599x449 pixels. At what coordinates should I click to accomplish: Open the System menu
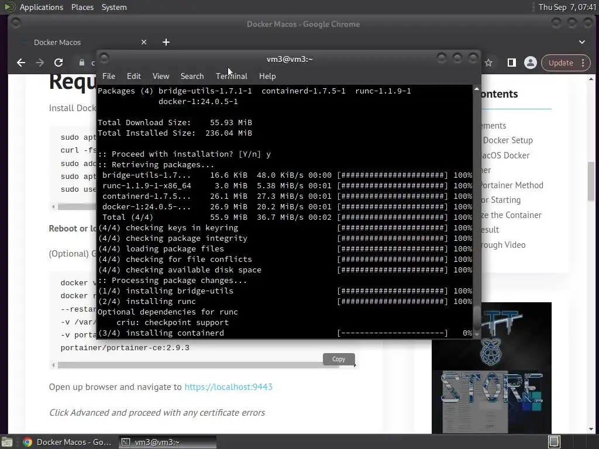pyautogui.click(x=114, y=7)
